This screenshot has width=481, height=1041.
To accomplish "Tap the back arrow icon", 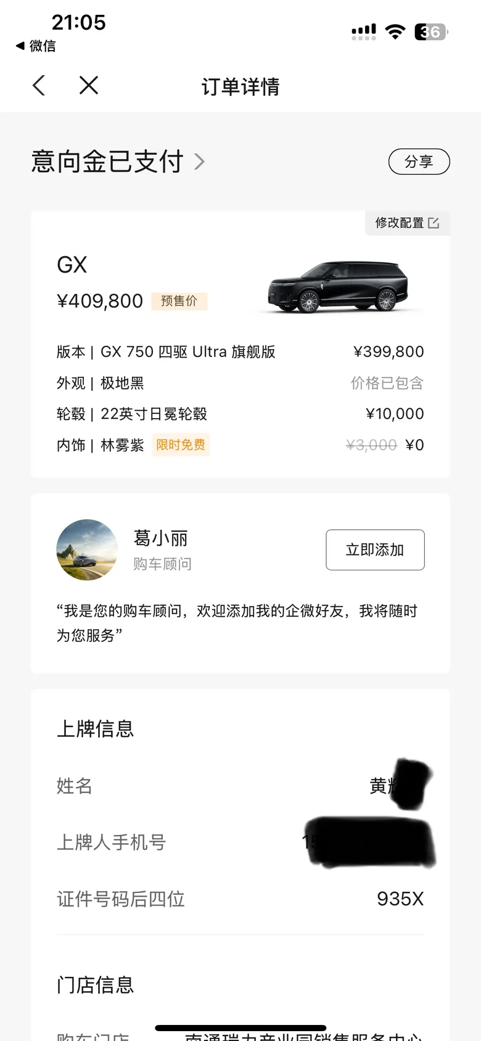I will point(39,86).
